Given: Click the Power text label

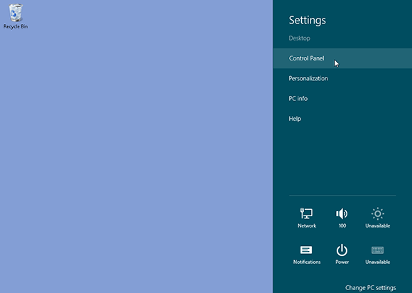Looking at the screenshot, I should (342, 262).
